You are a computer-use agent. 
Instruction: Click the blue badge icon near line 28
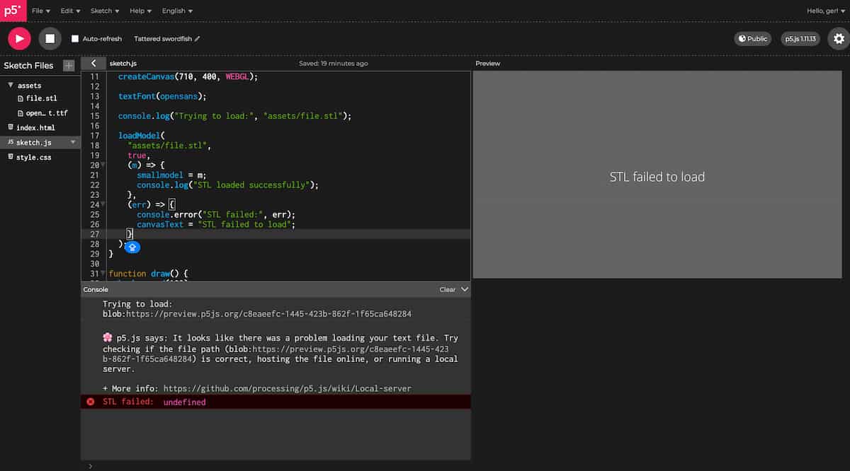(132, 248)
